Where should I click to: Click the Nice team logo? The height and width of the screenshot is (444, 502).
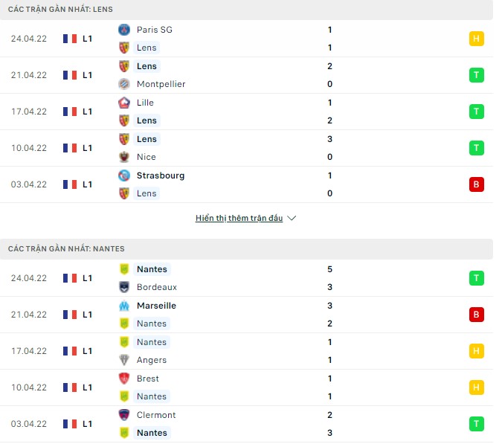[124, 157]
